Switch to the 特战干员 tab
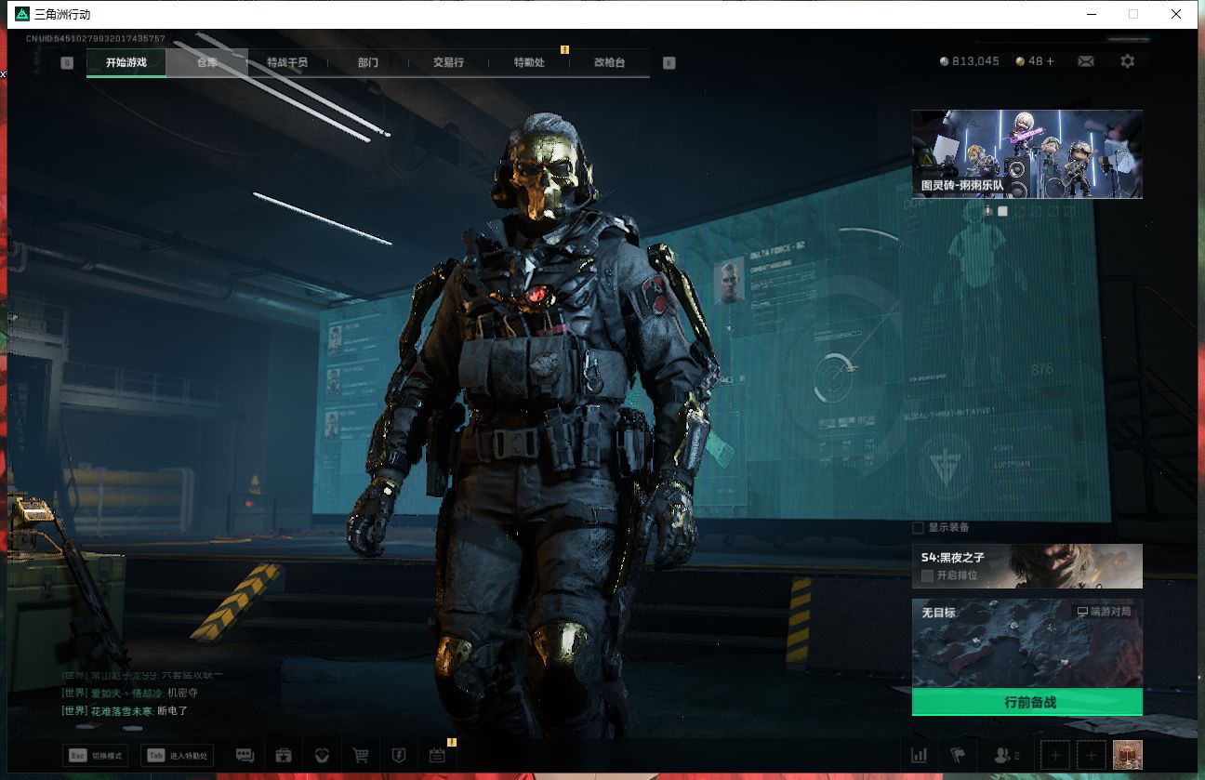1205x780 pixels. (x=287, y=62)
